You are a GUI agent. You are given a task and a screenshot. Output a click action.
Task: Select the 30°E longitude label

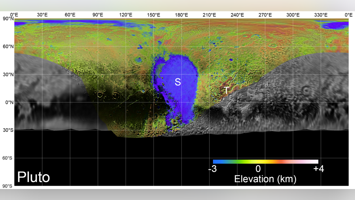coord(42,15)
